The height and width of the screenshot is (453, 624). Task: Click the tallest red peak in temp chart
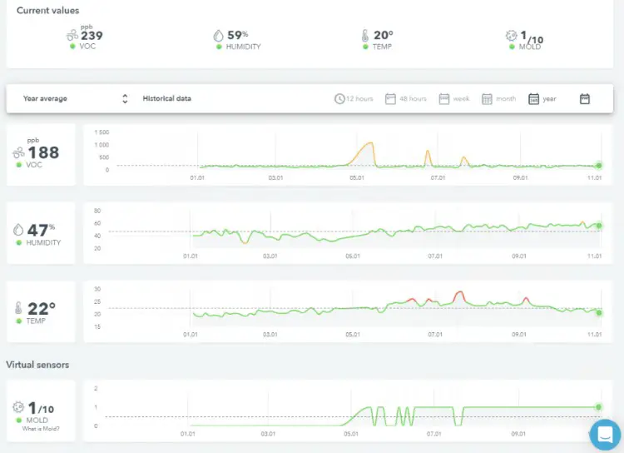click(x=459, y=293)
